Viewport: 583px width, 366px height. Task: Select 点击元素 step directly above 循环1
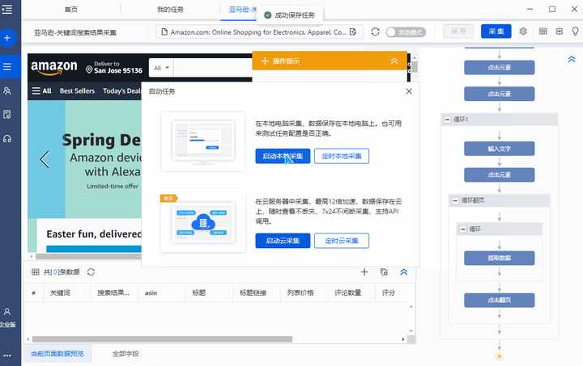[x=500, y=94]
